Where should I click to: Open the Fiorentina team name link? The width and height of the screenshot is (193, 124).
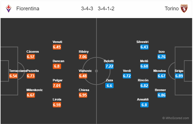coord(28,9)
